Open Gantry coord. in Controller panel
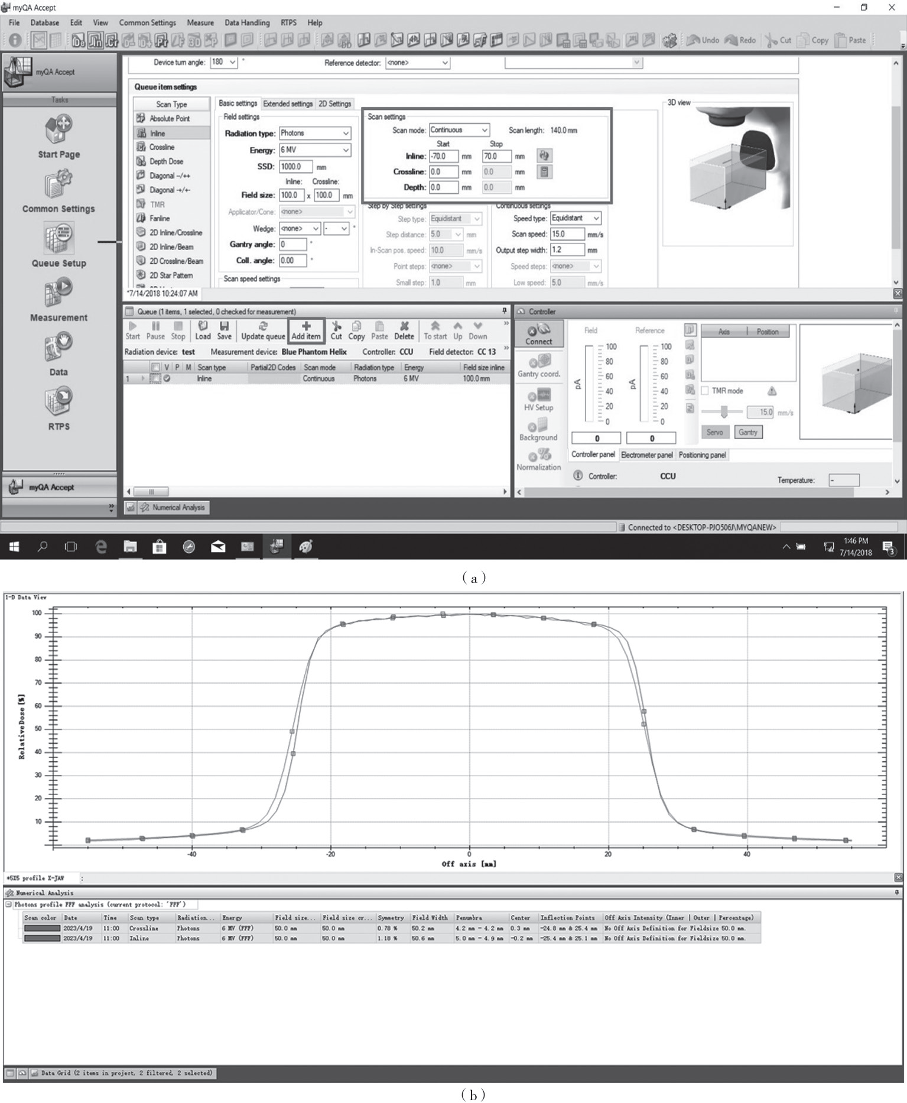The image size is (907, 1103). [x=539, y=366]
